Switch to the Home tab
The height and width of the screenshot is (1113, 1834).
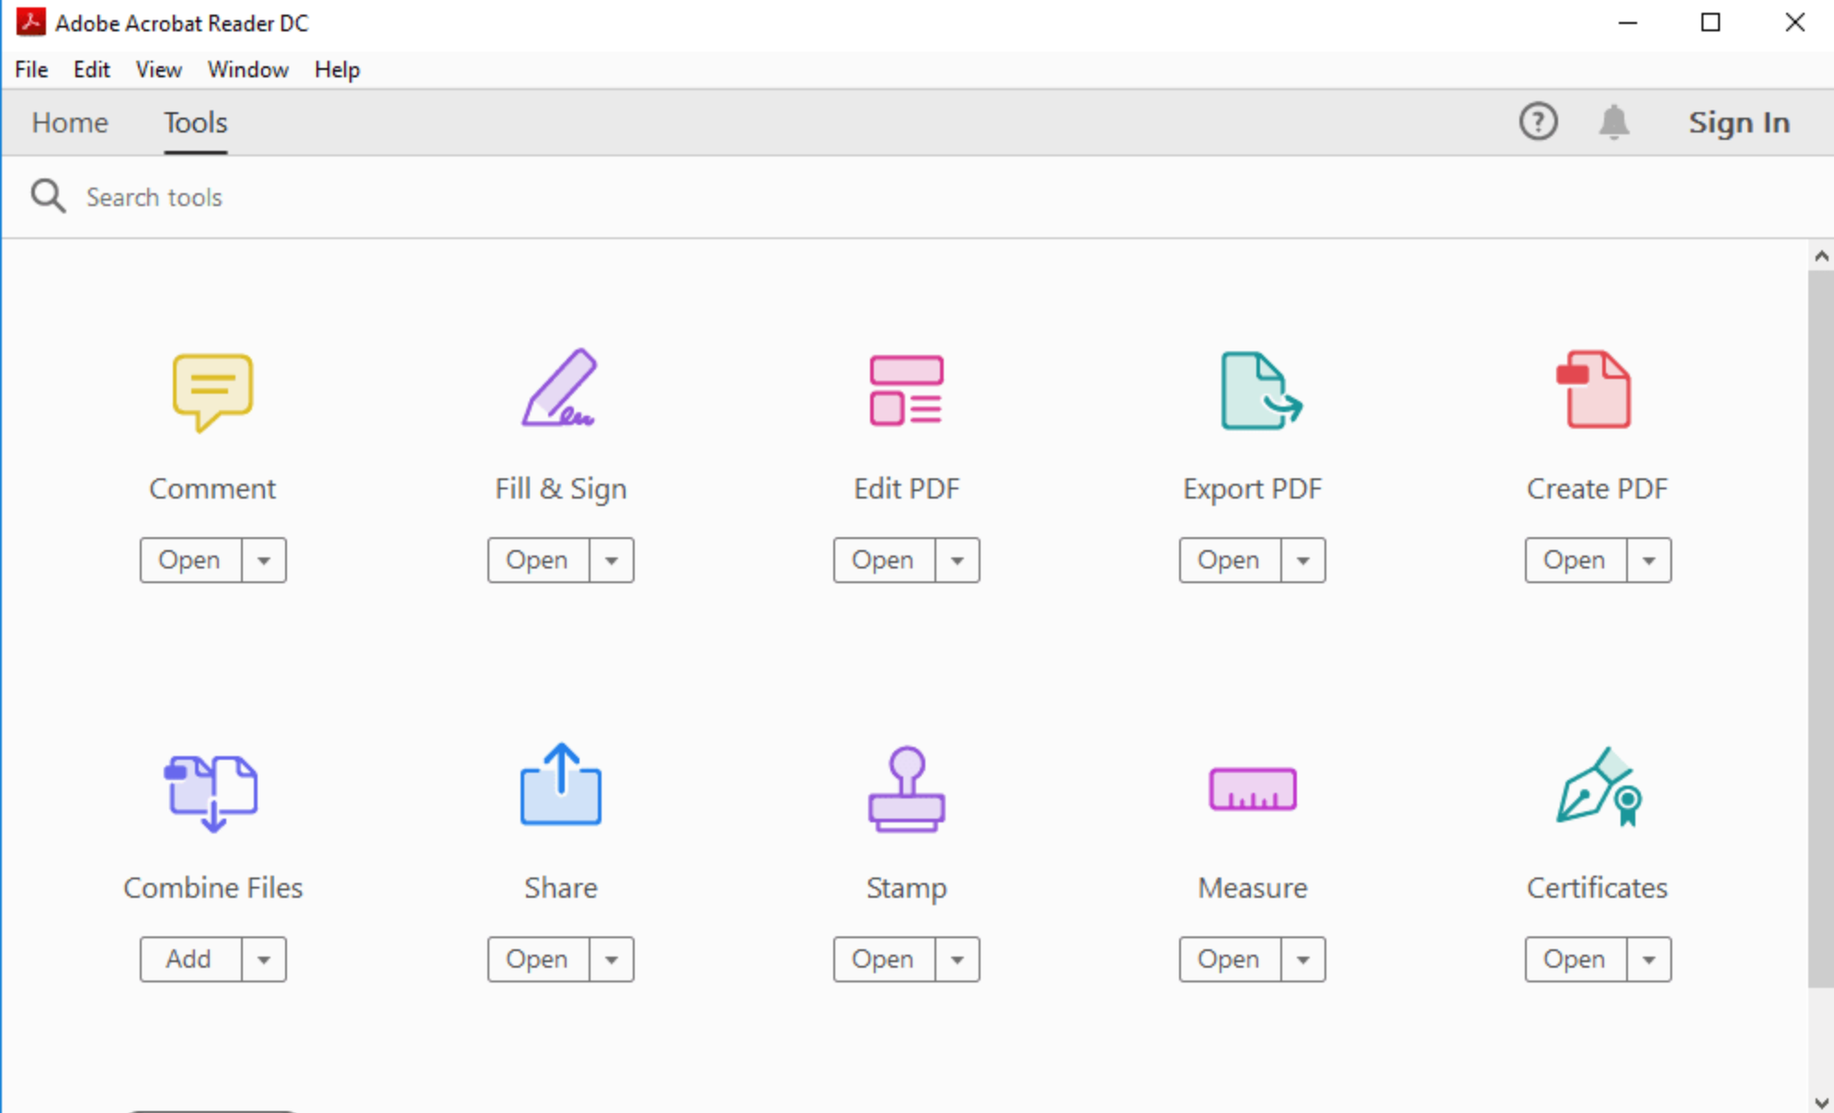[x=70, y=122]
